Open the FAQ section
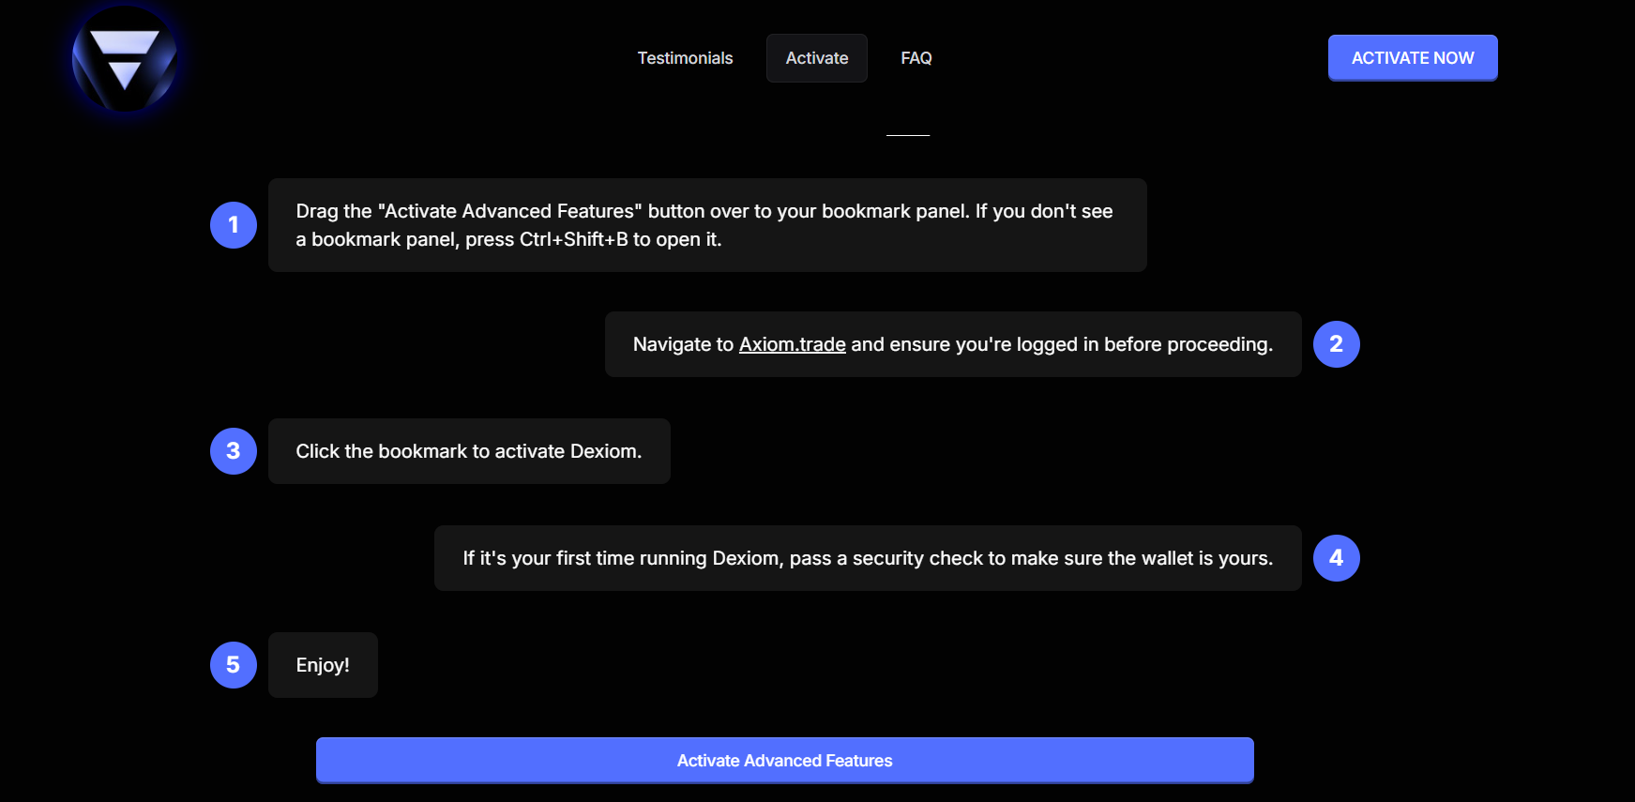 tap(916, 58)
